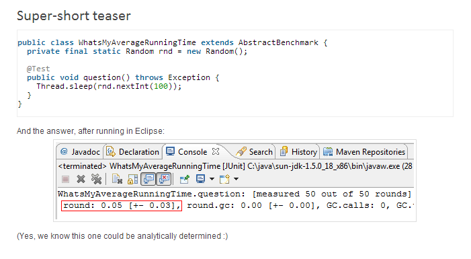This screenshot has height=259, width=471.
Task: Click the highlighted round 0.05 result text
Action: click(x=122, y=206)
